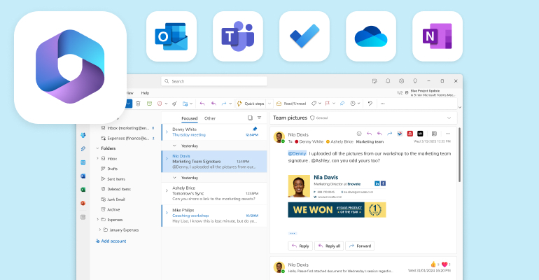539x280 pixels.
Task: Click the large Microsoft 365 logo tile
Action: (x=70, y=67)
